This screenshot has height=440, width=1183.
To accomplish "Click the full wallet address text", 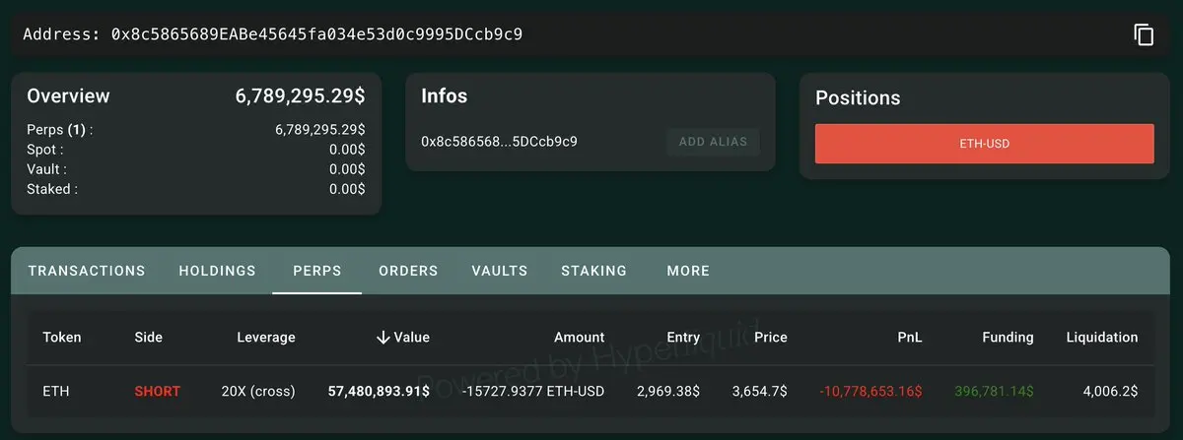I will click(316, 34).
